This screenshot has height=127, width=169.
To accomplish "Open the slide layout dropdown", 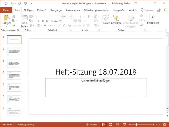I will pyautogui.click(x=32, y=16).
